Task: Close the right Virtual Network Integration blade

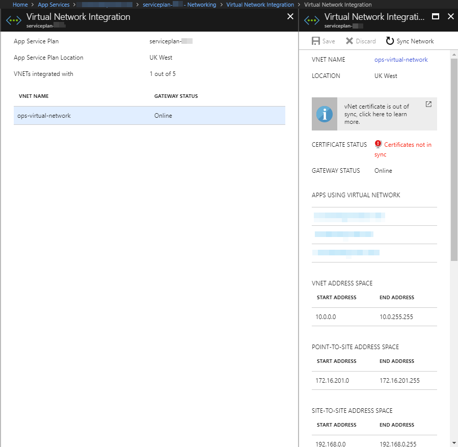Action: pos(450,16)
